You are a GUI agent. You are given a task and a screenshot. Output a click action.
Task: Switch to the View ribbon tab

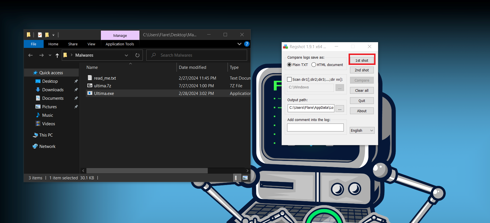[91, 44]
